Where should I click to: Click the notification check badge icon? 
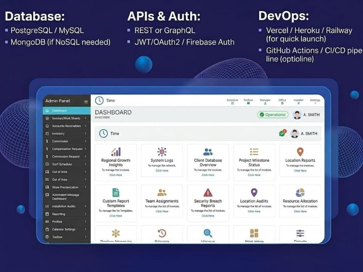click(x=283, y=133)
